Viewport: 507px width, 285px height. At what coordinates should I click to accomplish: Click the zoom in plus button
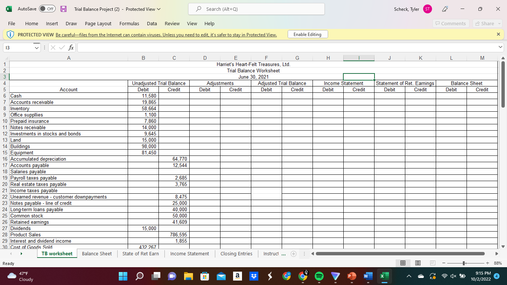pyautogui.click(x=487, y=263)
